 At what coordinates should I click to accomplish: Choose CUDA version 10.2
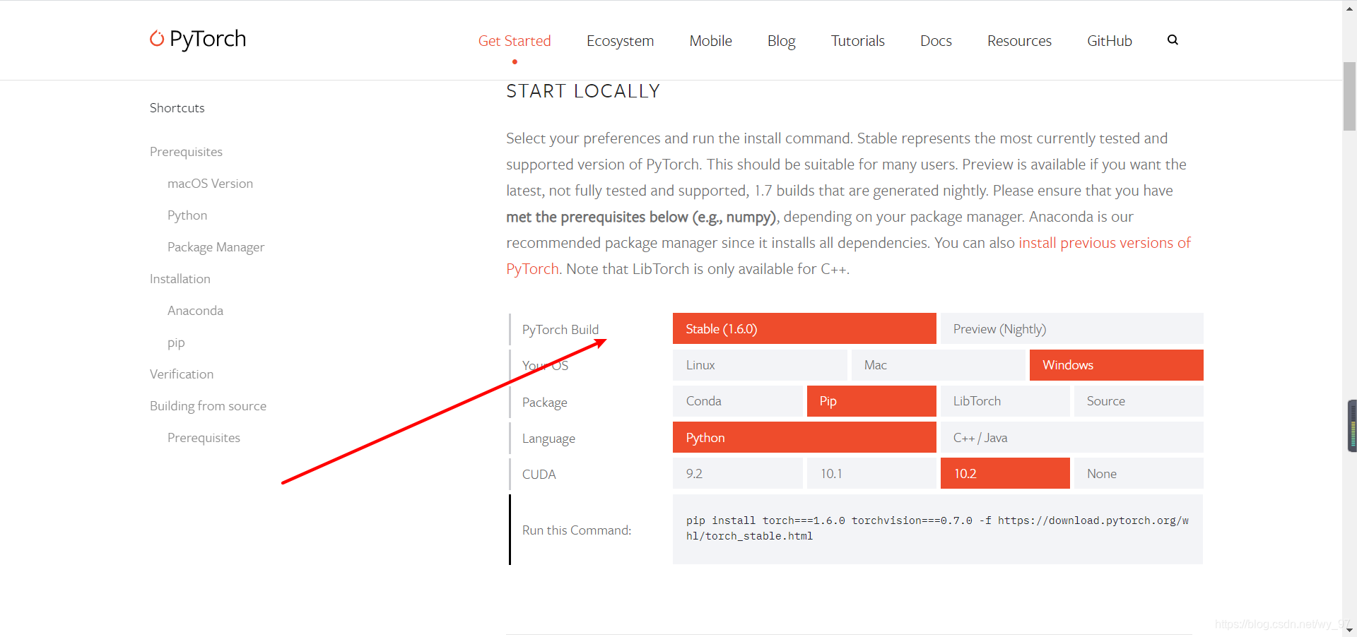coord(1005,473)
